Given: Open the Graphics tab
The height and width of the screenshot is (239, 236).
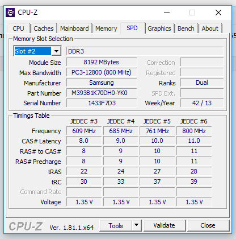Looking at the screenshot, I should [159, 28].
